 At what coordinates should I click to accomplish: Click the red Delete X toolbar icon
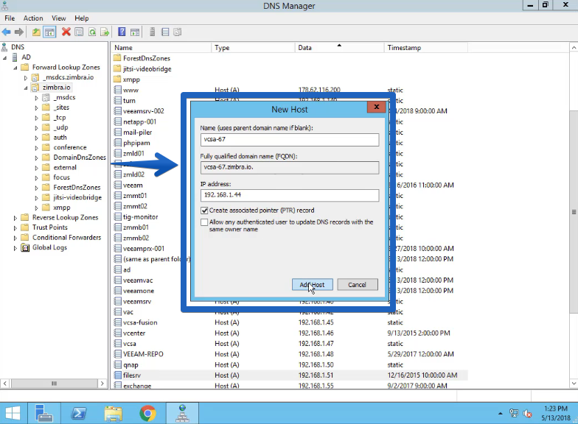(x=66, y=32)
